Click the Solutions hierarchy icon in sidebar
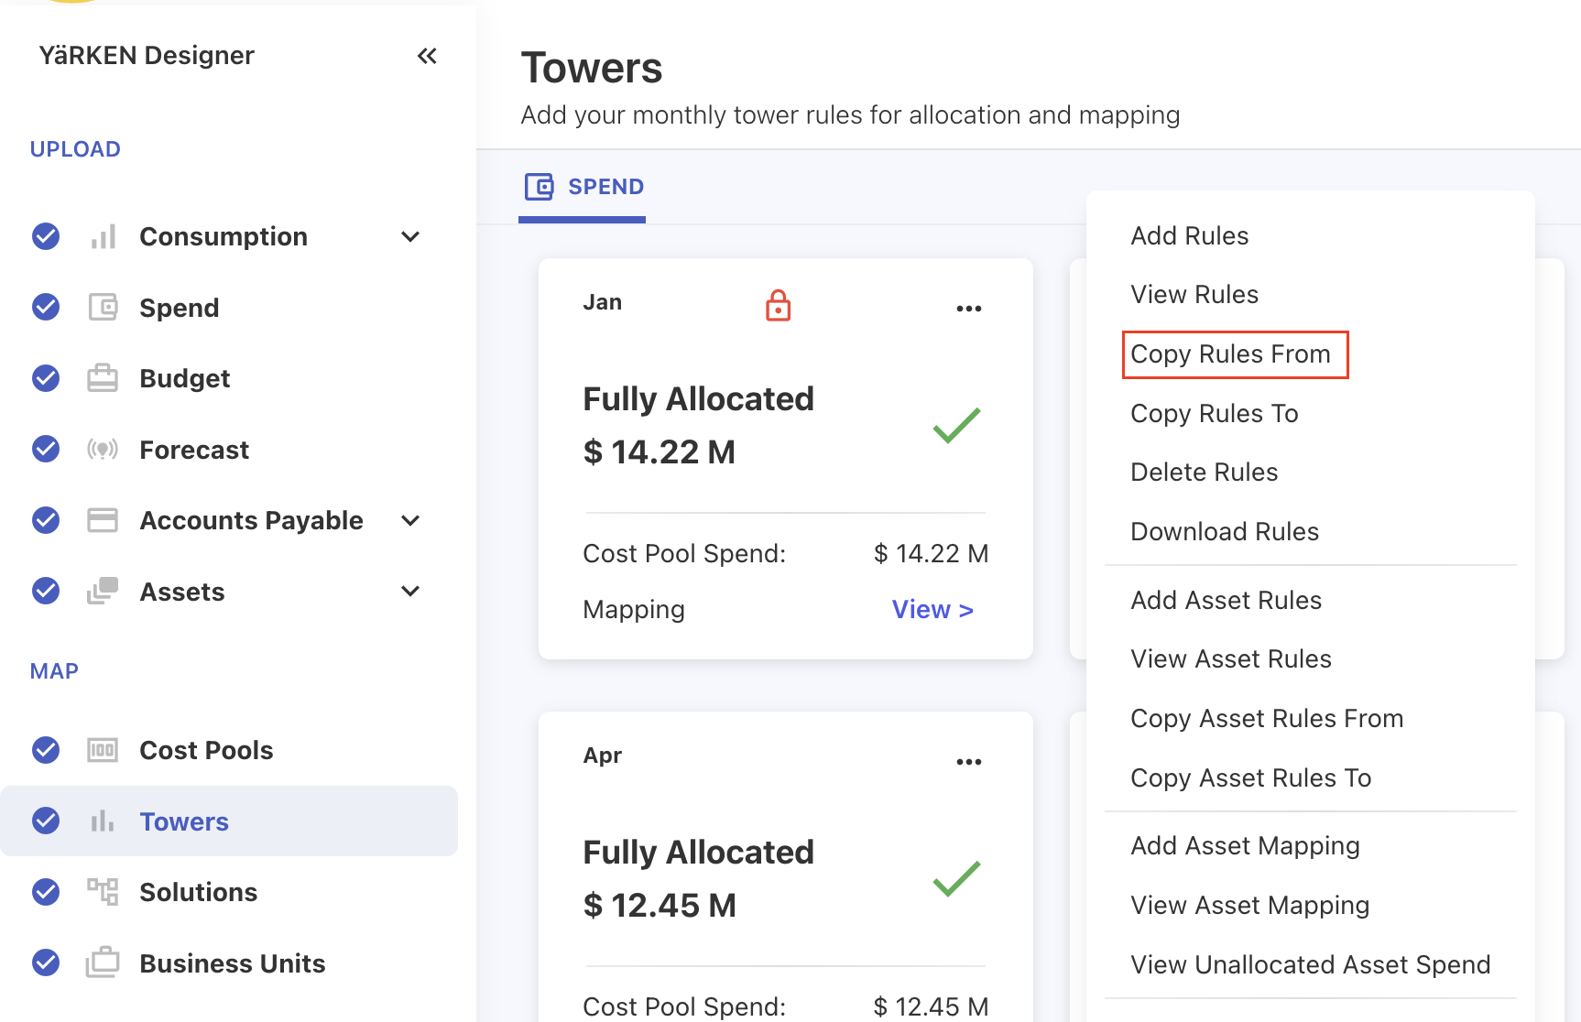This screenshot has width=1581, height=1022. tap(103, 892)
